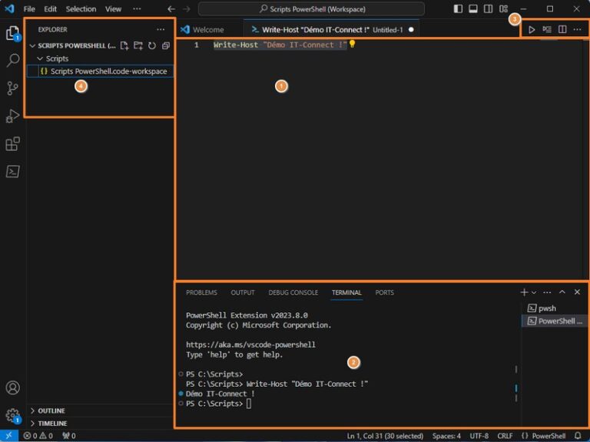This screenshot has height=442, width=590.
Task: Expand the Outline section
Action: [51, 411]
